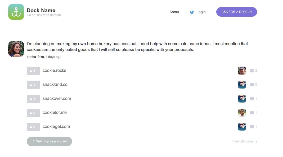Upvote the cookie.rocks proposal

click(33, 71)
